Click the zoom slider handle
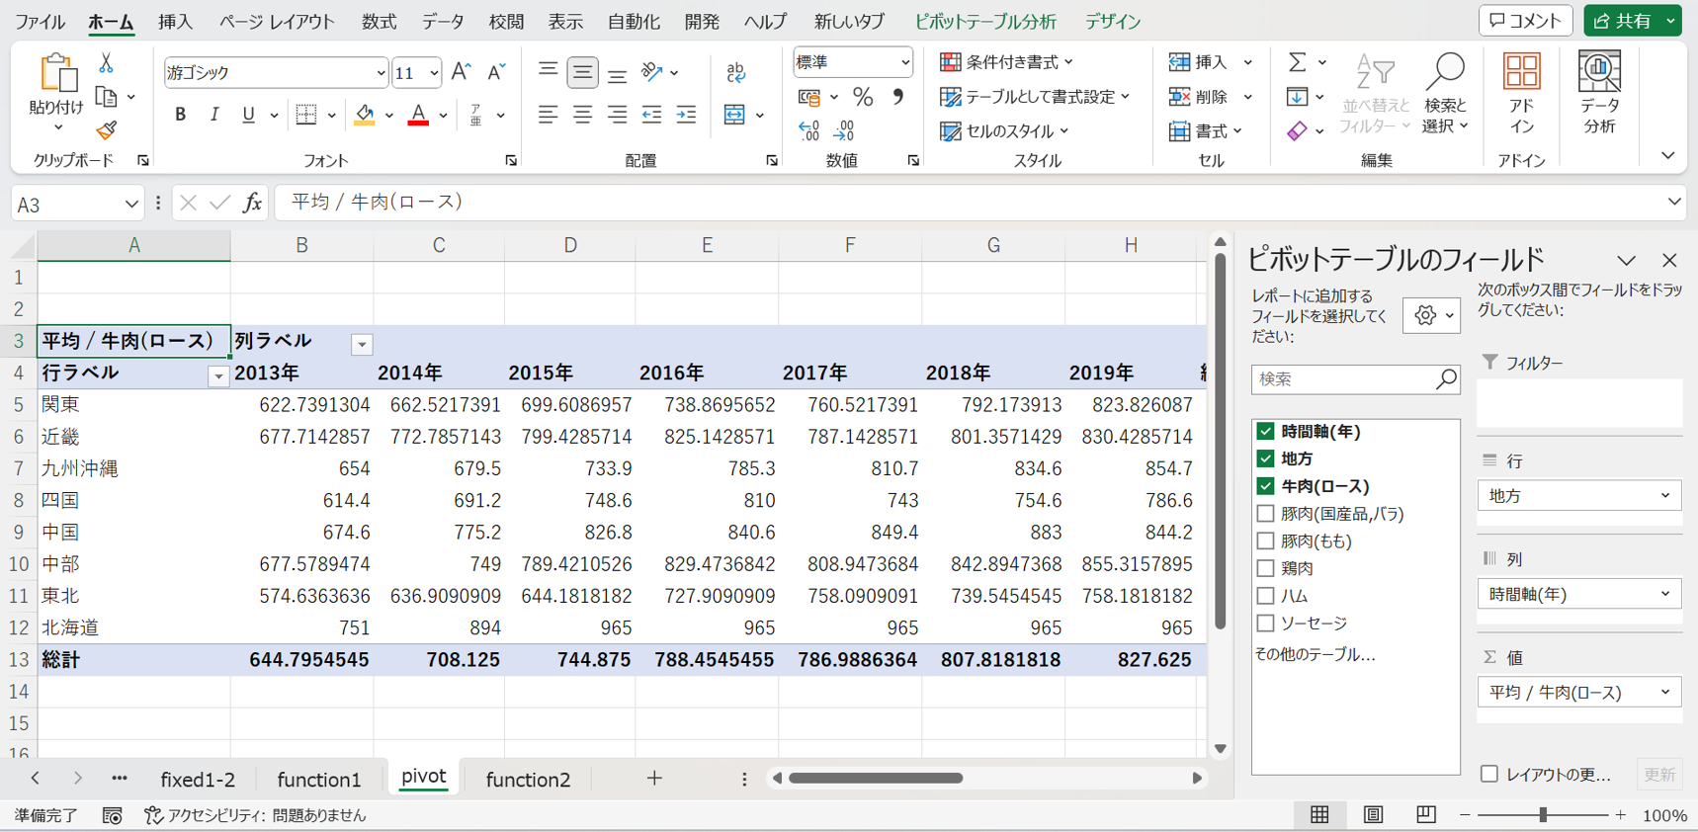Screen dimensions: 1698x832 pyautogui.click(x=1543, y=815)
